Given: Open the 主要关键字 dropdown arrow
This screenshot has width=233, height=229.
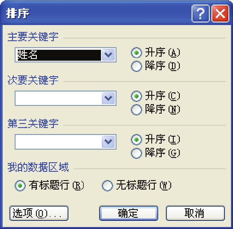Looking at the screenshot, I should 108,55.
